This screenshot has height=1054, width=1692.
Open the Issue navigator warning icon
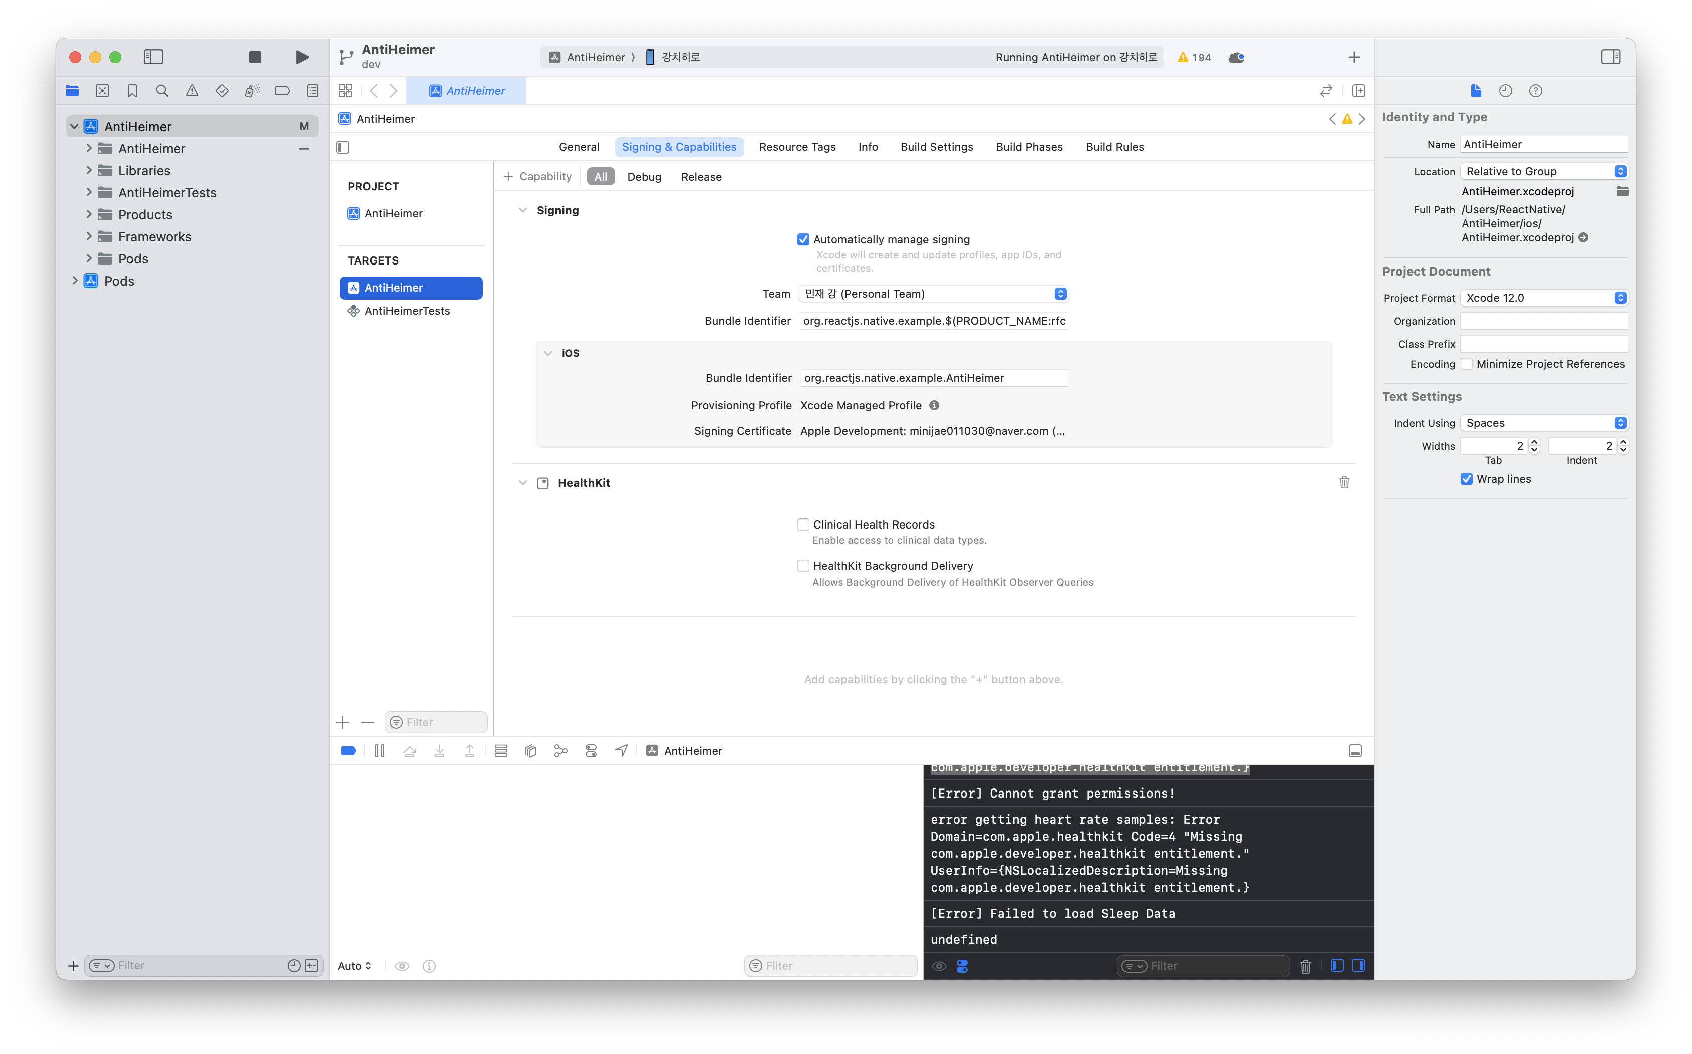[x=192, y=91]
